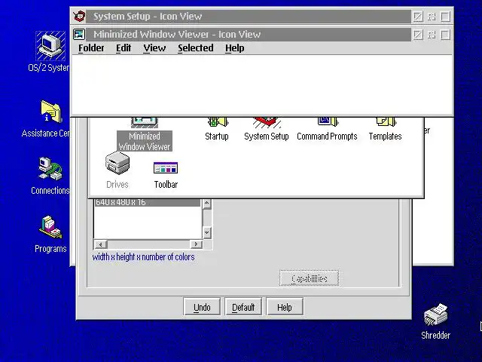This screenshot has width=482, height=362.
Task: Select the 640 x 480 x 16 resolution entry
Action: [x=148, y=203]
